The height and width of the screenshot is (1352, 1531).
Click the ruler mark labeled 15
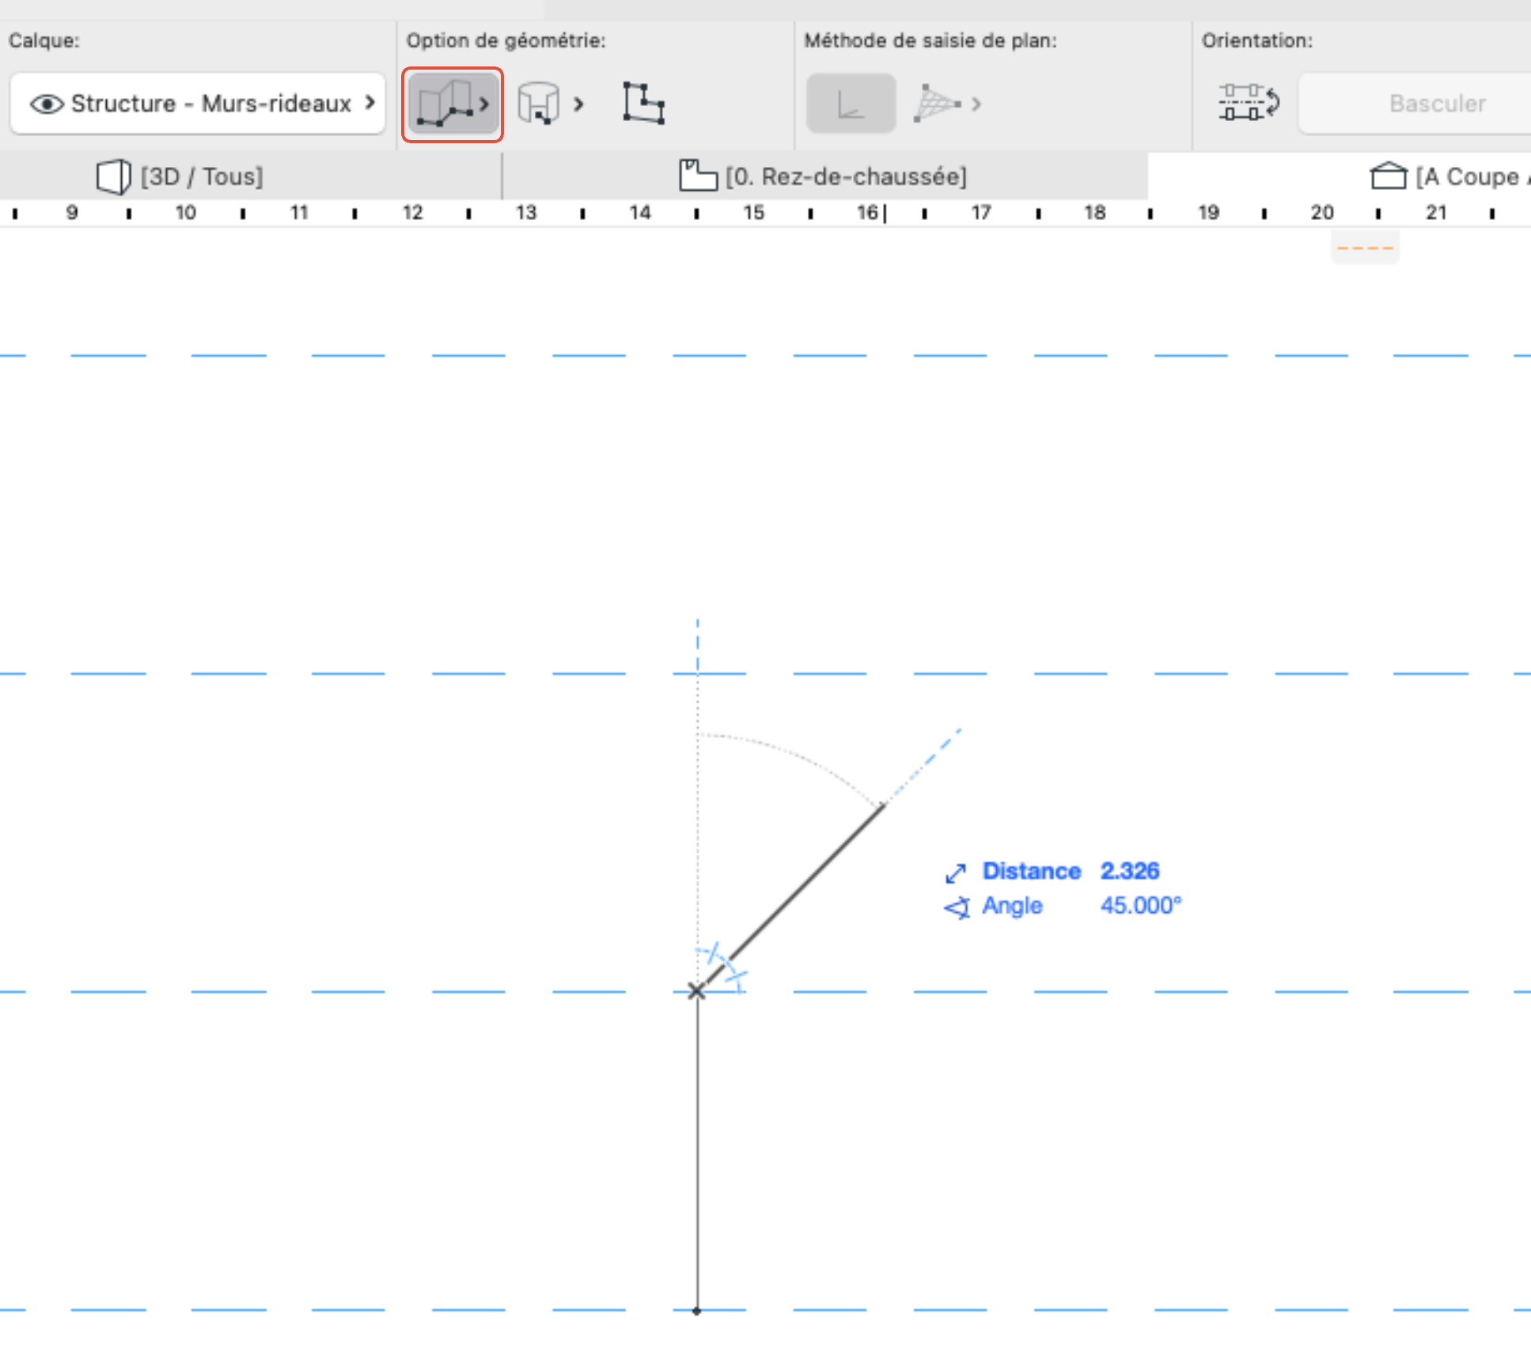[753, 212]
